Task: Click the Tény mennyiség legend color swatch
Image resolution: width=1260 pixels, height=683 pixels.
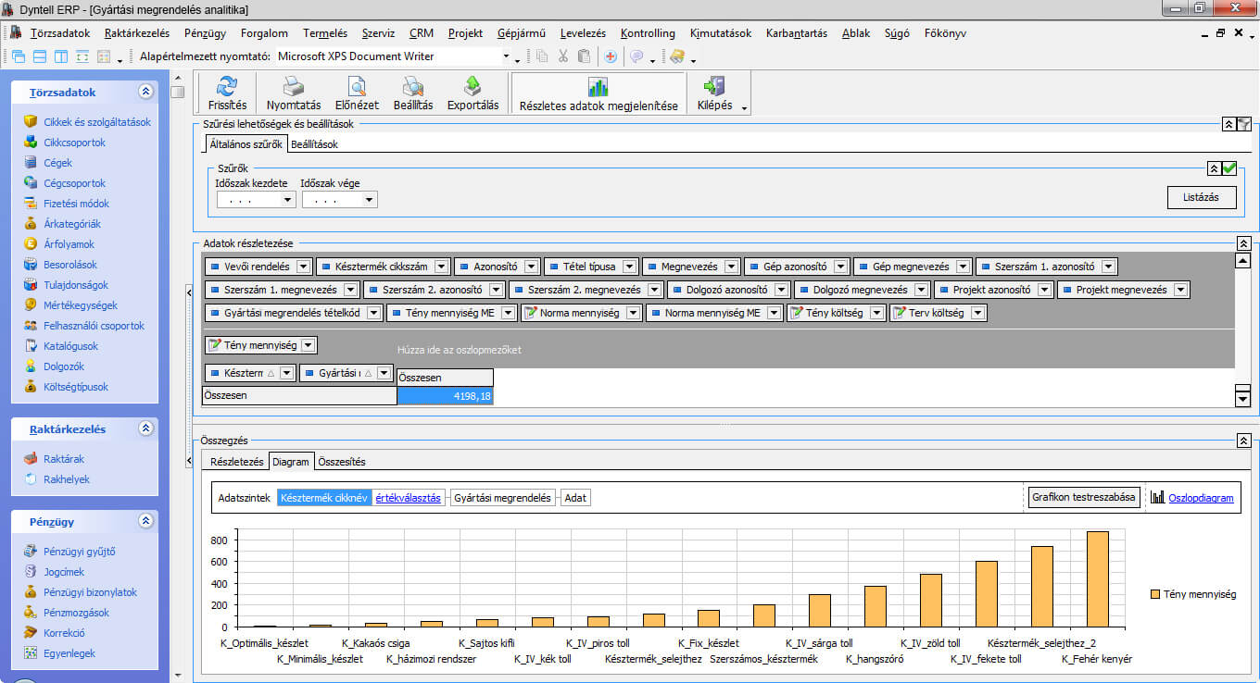Action: point(1154,594)
